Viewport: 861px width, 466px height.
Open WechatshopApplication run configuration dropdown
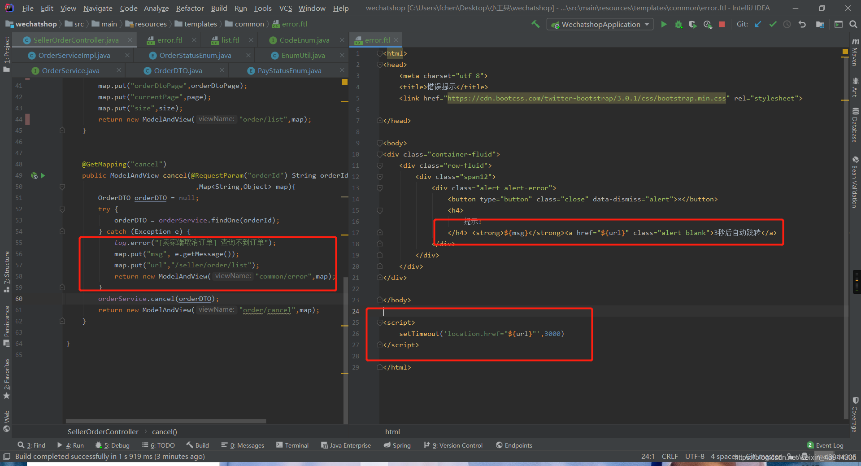click(600, 24)
